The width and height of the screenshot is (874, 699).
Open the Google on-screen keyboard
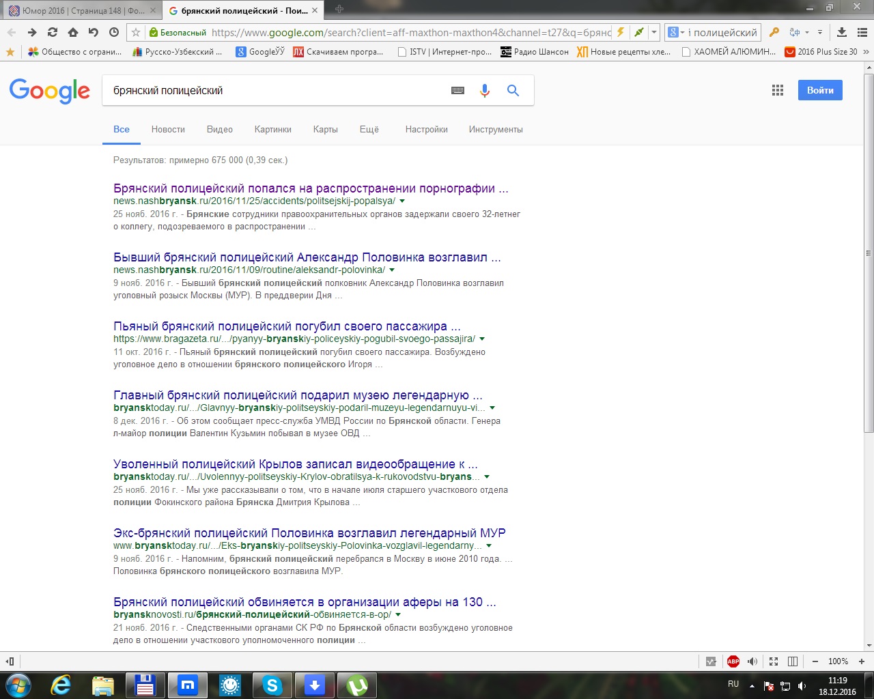(x=458, y=91)
